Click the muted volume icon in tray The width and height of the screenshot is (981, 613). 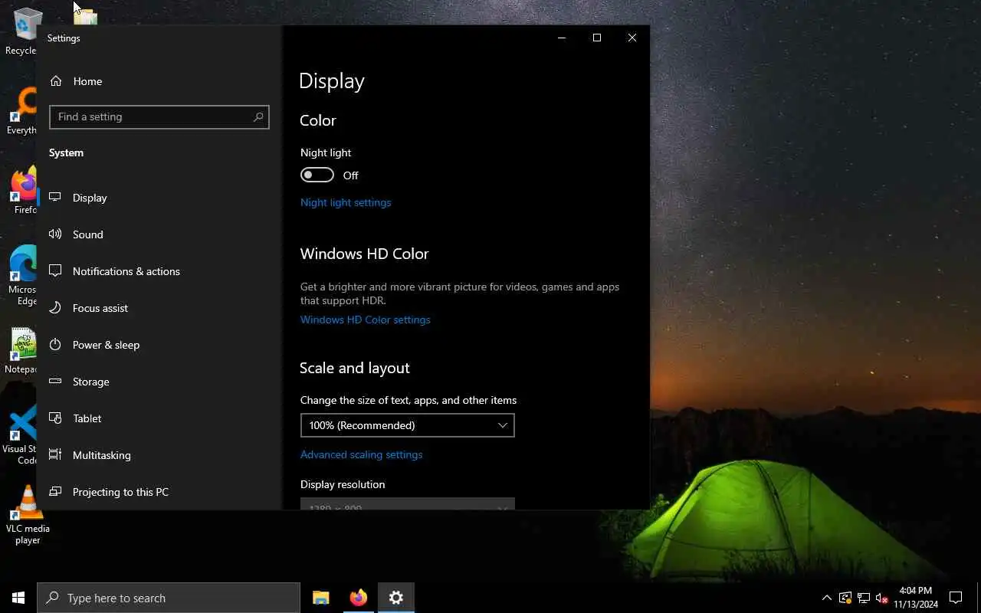(881, 598)
